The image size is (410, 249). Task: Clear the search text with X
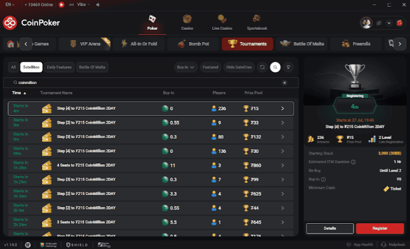(x=284, y=82)
